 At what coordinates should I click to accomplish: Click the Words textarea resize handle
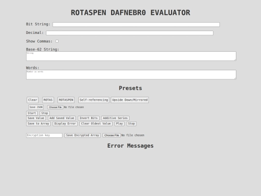tap(235, 78)
